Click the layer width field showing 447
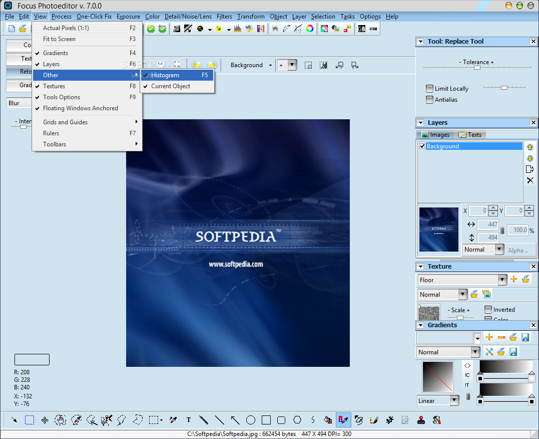 [x=488, y=224]
